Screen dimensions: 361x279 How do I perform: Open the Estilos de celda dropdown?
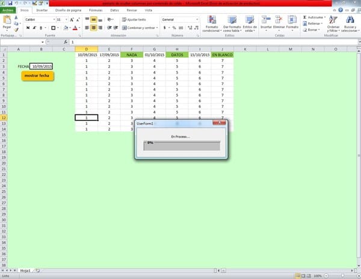click(x=250, y=24)
